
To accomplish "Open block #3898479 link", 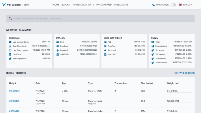I will point(14,101).
